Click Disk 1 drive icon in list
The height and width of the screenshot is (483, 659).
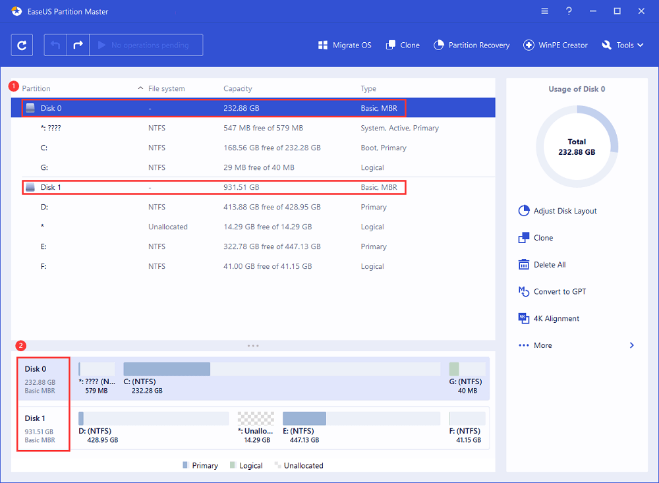coord(30,187)
